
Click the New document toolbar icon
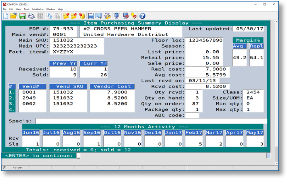pyautogui.click(x=6, y=16)
